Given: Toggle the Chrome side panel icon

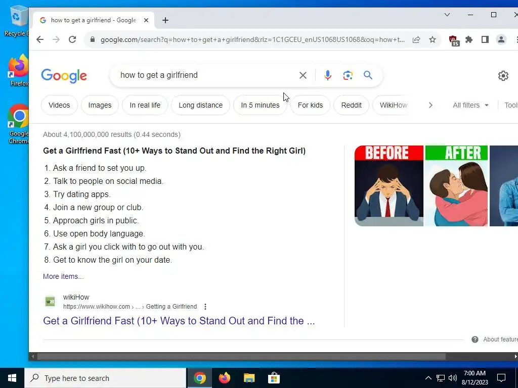Looking at the screenshot, I should click(485, 39).
